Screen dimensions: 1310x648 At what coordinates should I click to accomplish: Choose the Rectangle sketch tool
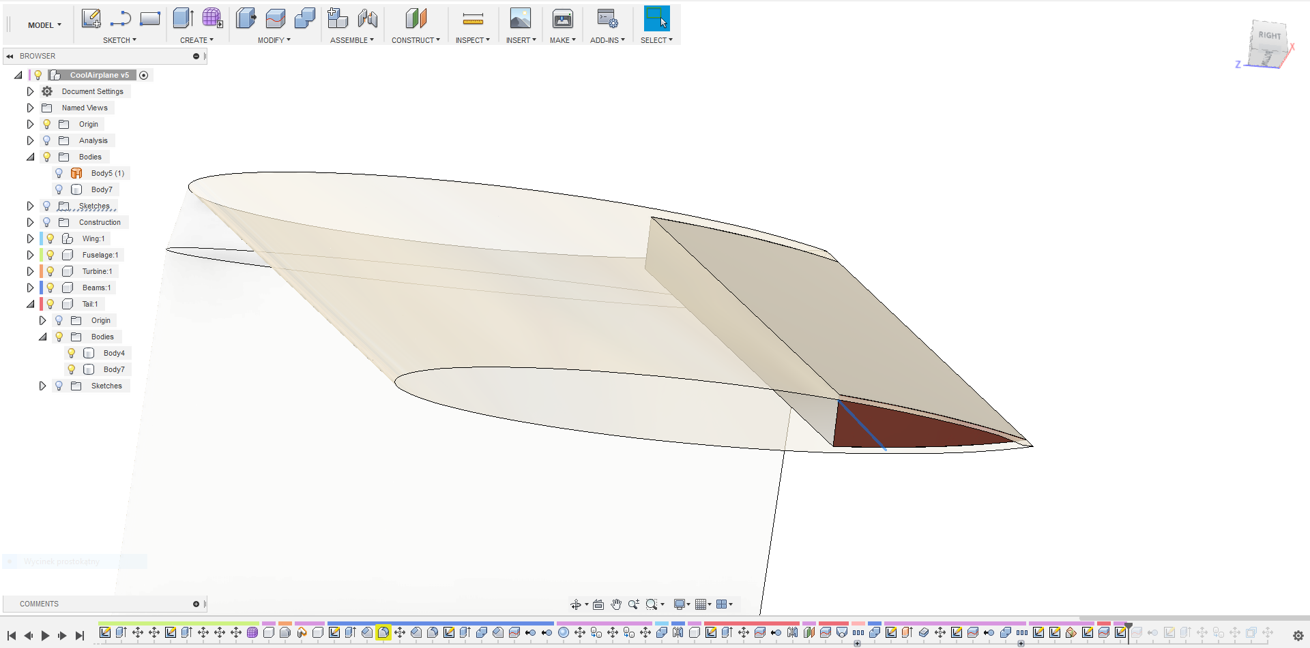149,18
